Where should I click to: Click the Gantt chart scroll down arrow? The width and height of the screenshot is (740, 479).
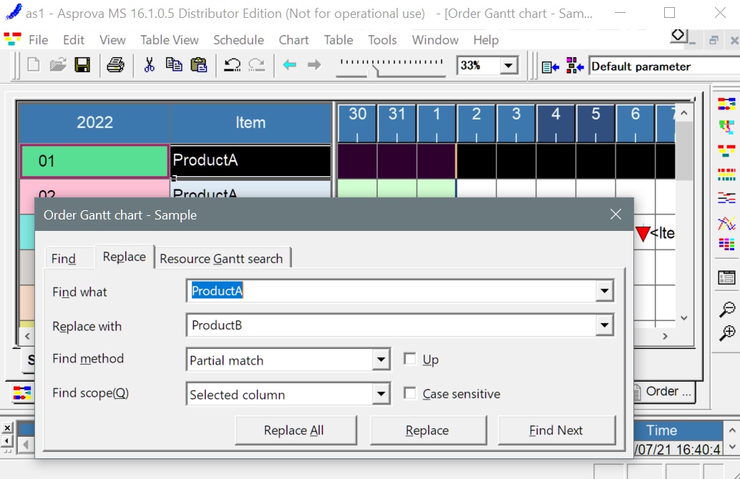tap(684, 318)
